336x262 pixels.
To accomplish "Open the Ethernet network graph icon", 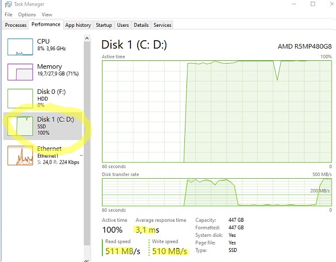I will click(19, 155).
